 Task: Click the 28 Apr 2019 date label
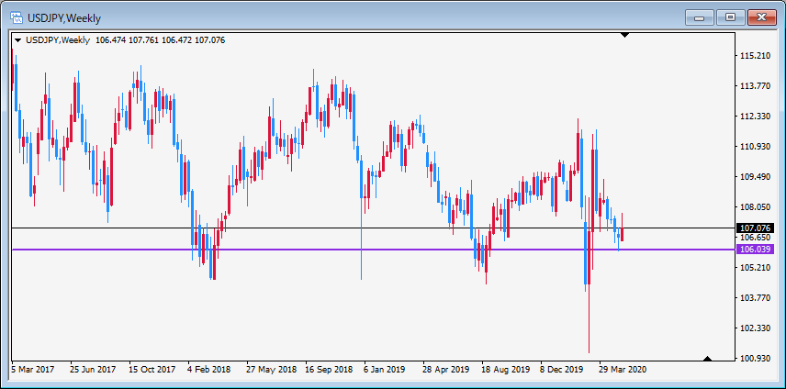[446, 370]
